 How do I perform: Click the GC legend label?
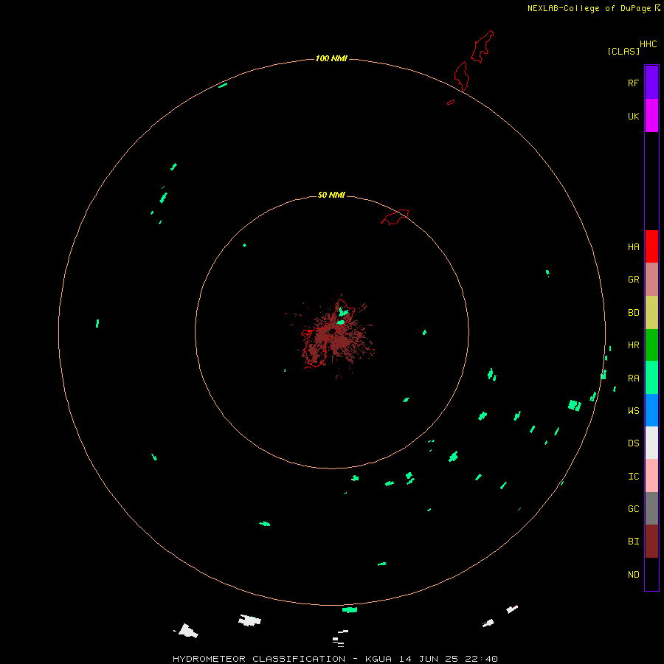pyautogui.click(x=633, y=508)
